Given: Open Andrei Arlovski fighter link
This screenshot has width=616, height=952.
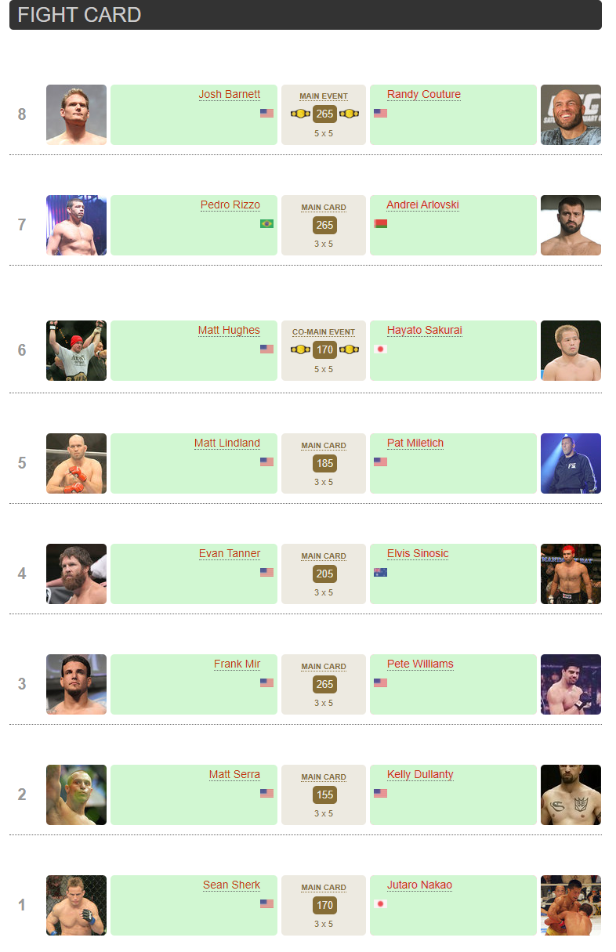Looking at the screenshot, I should (422, 205).
